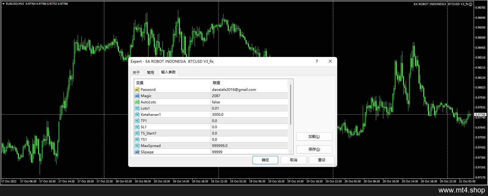Click the 0.97170 price scale label
The height and width of the screenshot is (196, 488).
481,178
